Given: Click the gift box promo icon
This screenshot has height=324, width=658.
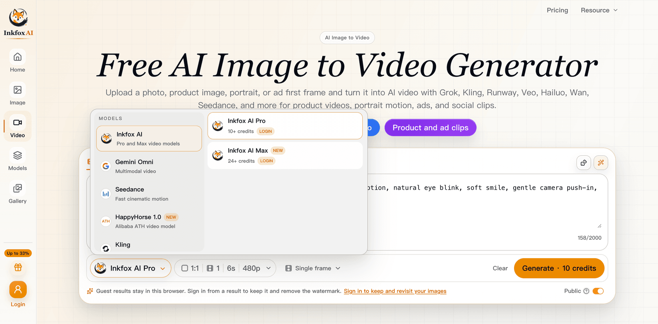Looking at the screenshot, I should tap(18, 267).
